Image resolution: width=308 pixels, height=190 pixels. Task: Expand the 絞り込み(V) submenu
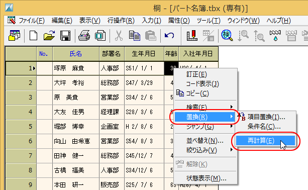pyautogui.click(x=206, y=150)
